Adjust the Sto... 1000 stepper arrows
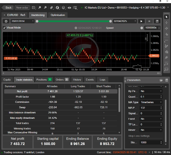171x155 pixels. point(161,142)
